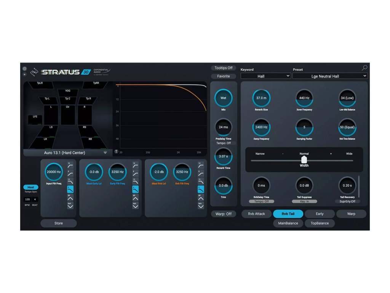Click the Wet Mix knob

point(223,98)
